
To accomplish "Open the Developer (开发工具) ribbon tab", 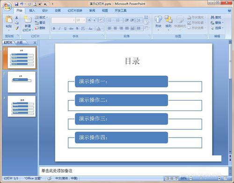I will click(120, 10).
